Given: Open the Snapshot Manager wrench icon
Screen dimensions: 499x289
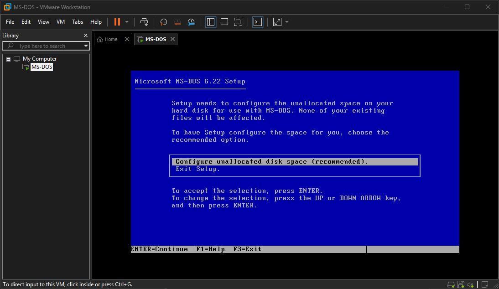Looking at the screenshot, I should (x=191, y=22).
